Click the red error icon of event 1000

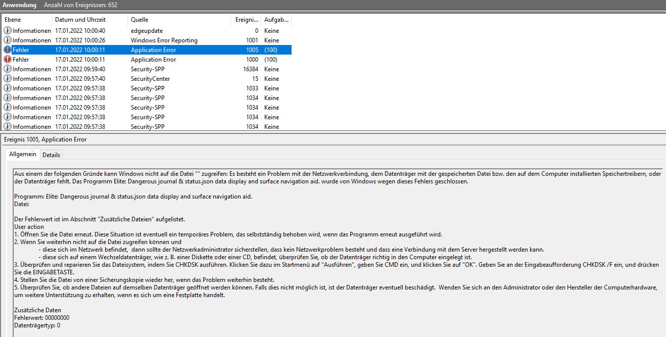coord(7,60)
